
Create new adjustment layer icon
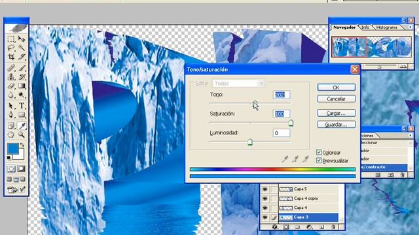(x=309, y=227)
